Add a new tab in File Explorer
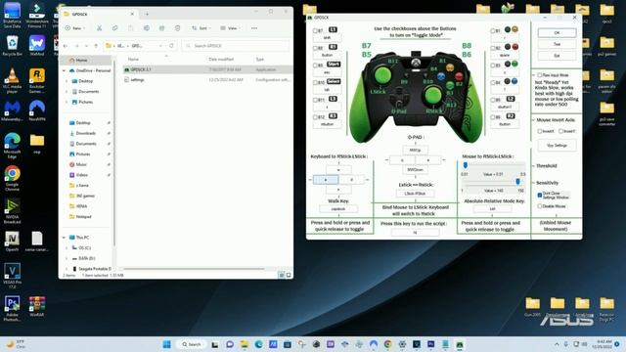Viewport: 626px width, 352px height. (147, 14)
